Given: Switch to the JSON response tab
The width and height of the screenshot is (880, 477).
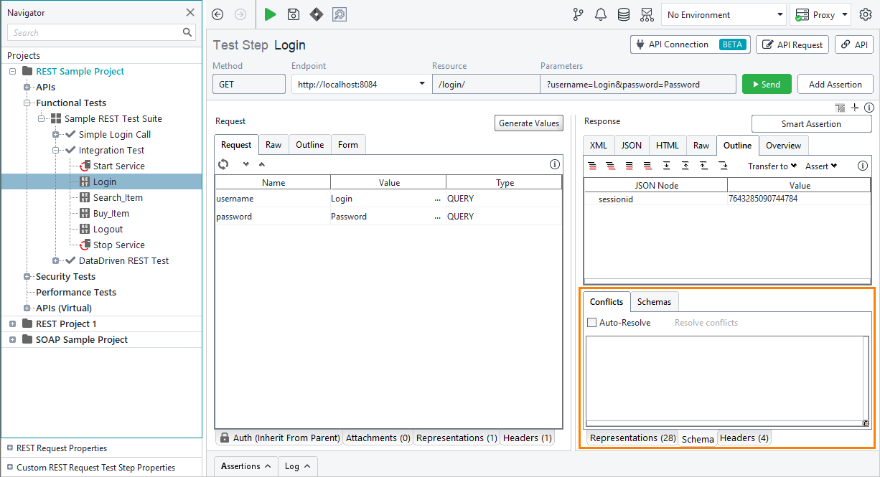Looking at the screenshot, I should coord(631,145).
